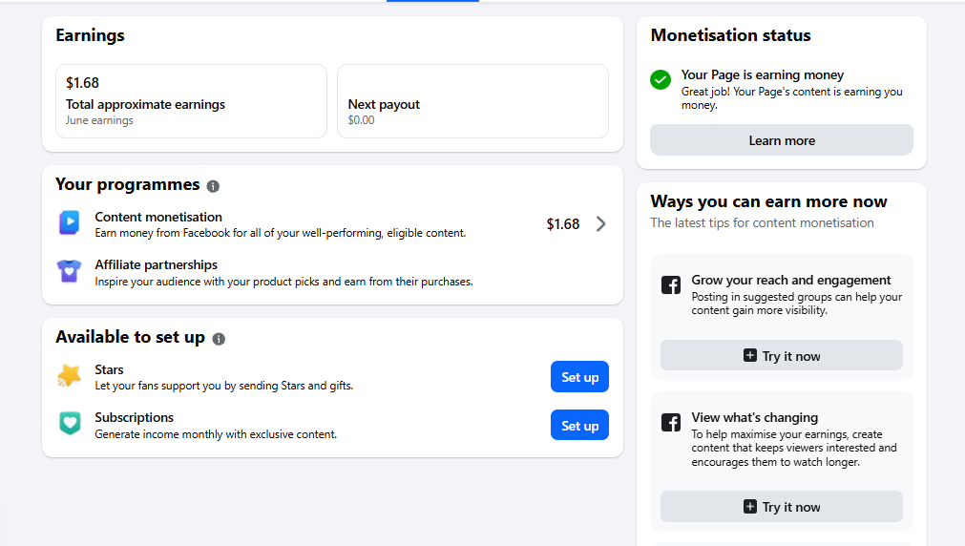Open the Affiliate partnerships programme title

point(157,264)
